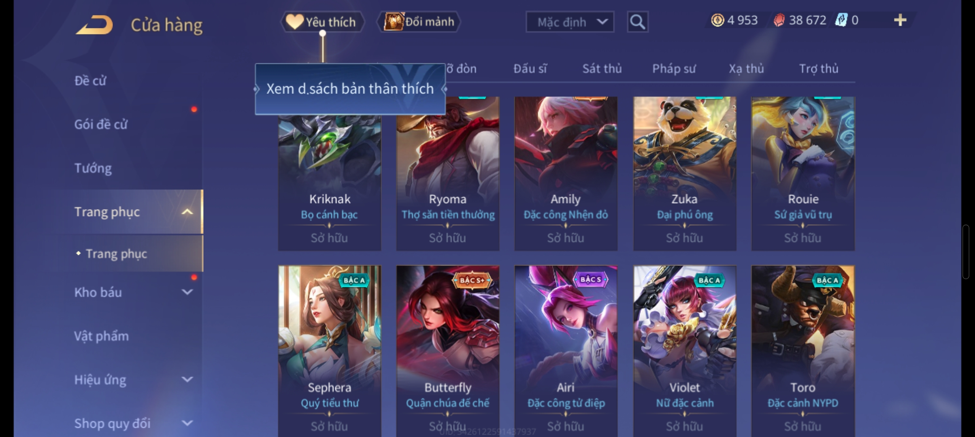975x437 pixels.
Task: Open the search magnifier icon
Action: [637, 21]
